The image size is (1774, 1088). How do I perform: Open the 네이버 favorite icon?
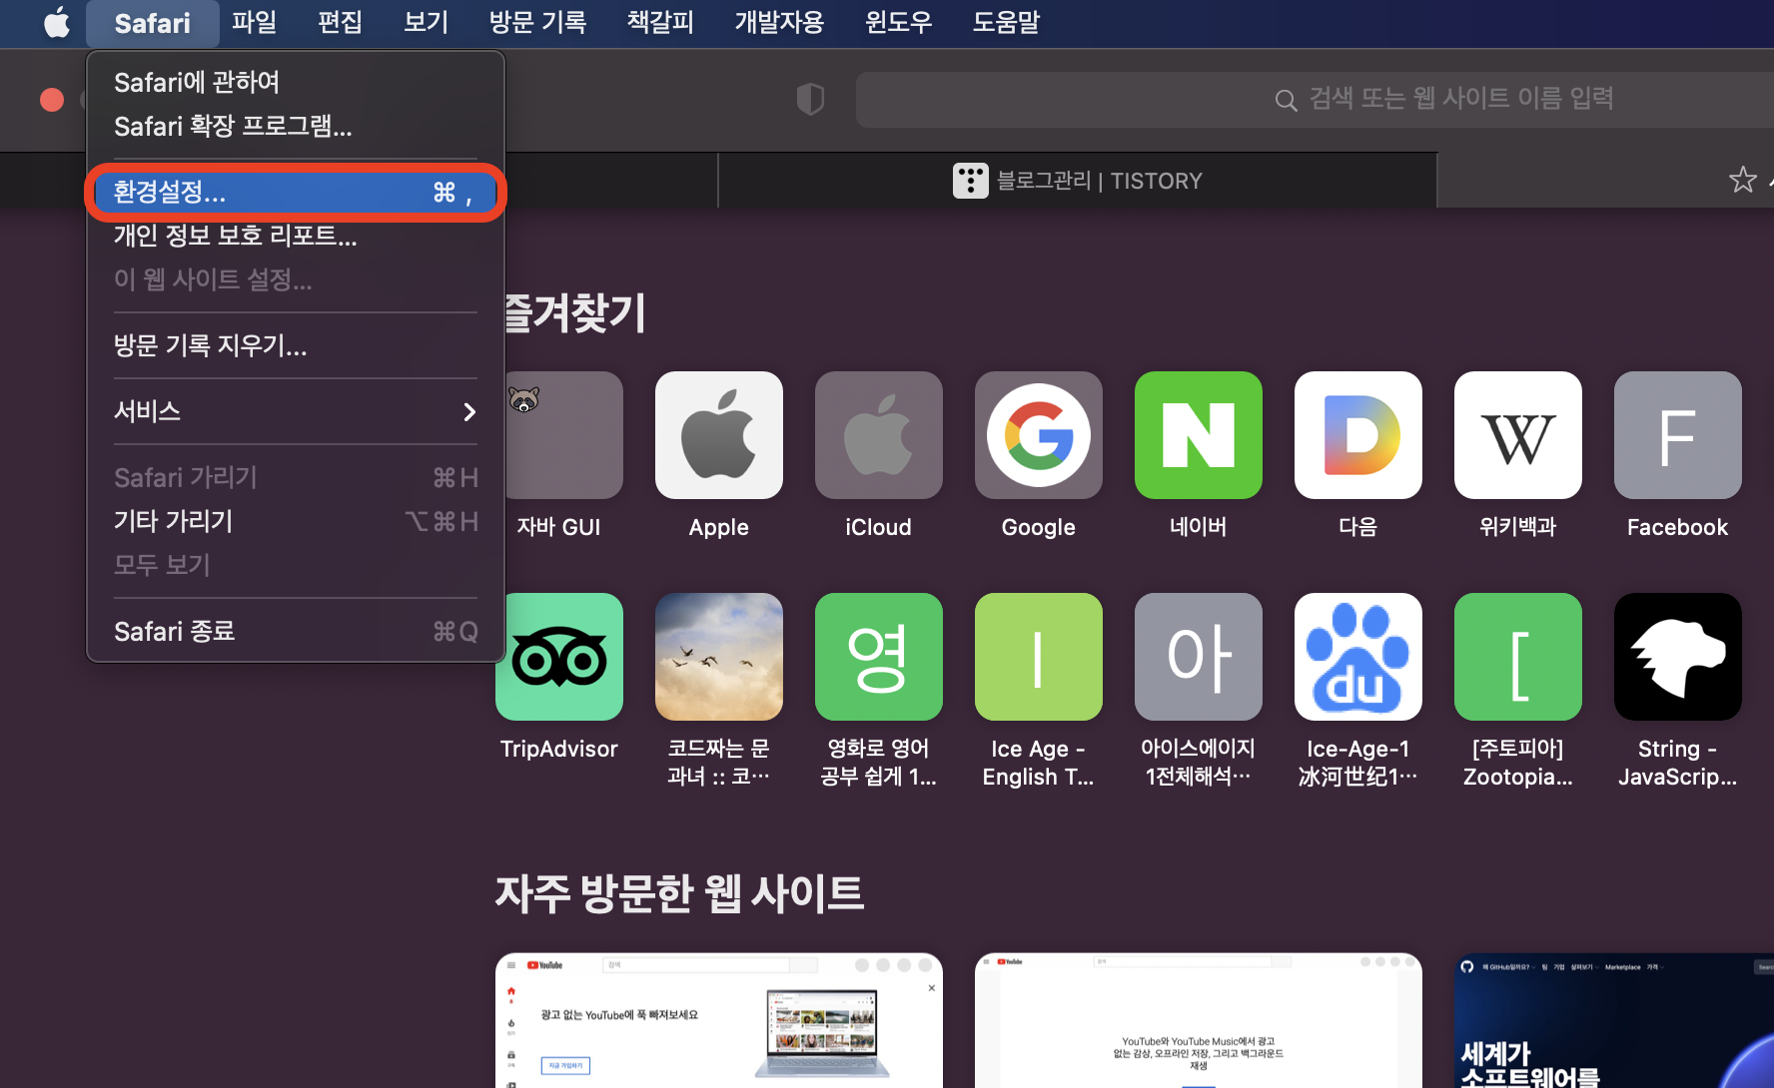click(x=1199, y=435)
